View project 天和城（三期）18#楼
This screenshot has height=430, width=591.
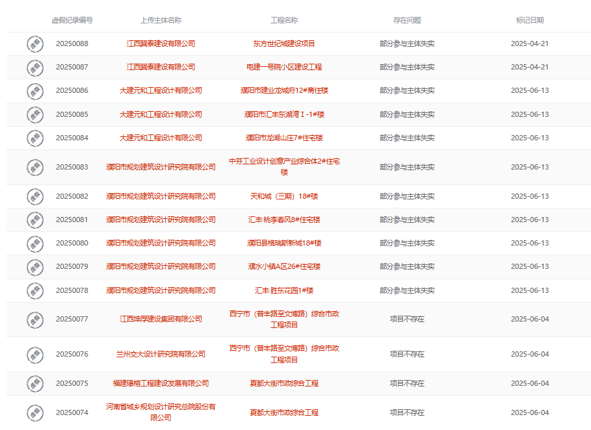click(x=284, y=196)
